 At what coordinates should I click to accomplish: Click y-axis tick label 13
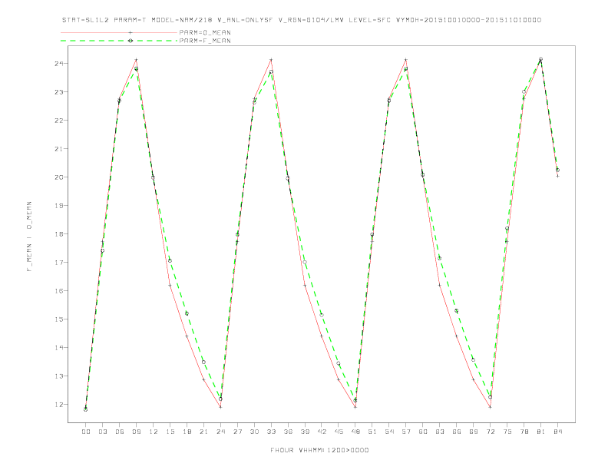click(x=58, y=376)
